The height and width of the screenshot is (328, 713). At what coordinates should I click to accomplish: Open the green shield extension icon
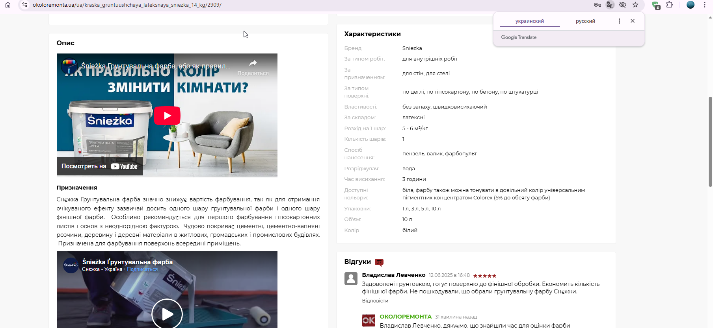[656, 5]
